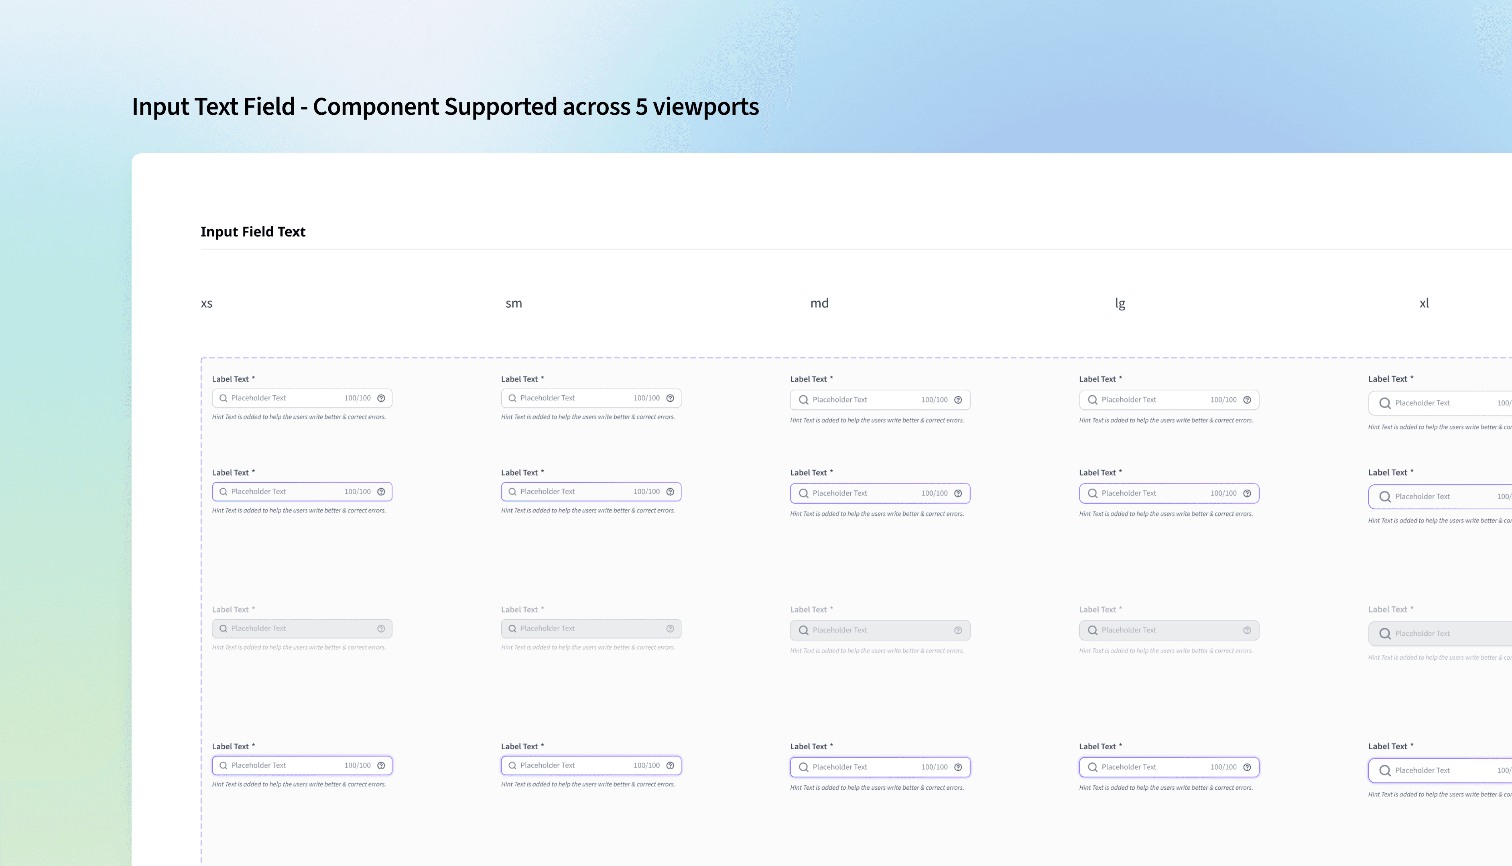This screenshot has width=1512, height=866.
Task: Select the search icon in the md bottom-row field
Action: pyautogui.click(x=803, y=767)
